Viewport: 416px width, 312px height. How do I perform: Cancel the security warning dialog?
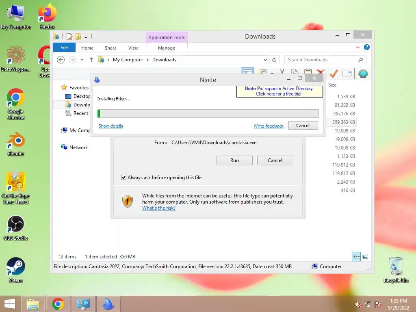[x=275, y=160]
